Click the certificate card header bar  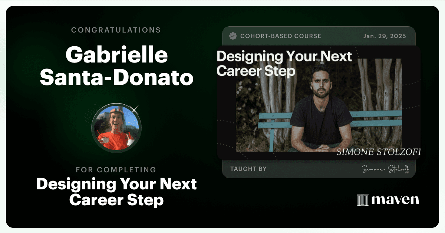[319, 36]
